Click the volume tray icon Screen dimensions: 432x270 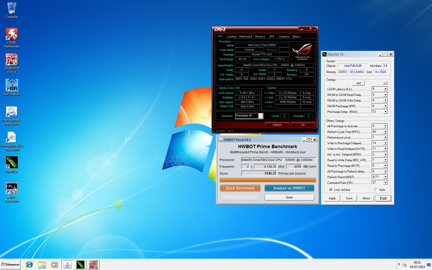[404, 265]
